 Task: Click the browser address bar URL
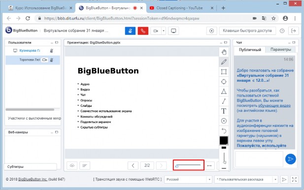point(122,18)
